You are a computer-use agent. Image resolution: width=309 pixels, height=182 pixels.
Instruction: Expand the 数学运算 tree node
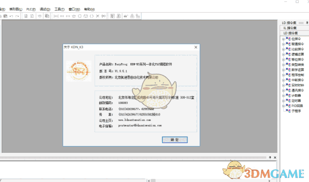click(x=283, y=70)
